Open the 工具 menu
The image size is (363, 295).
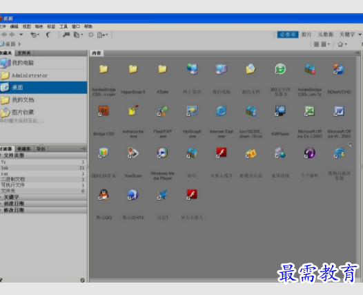(63, 26)
